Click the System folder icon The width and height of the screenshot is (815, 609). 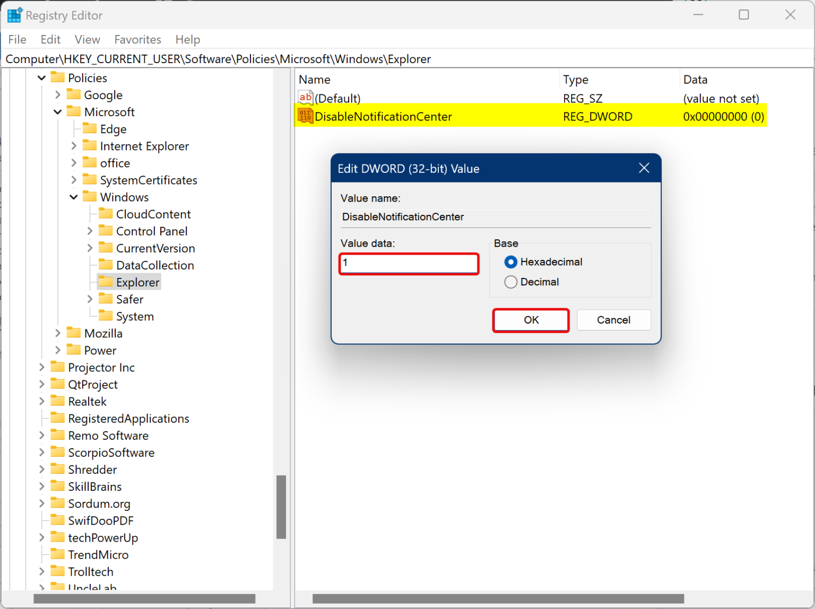pos(106,316)
